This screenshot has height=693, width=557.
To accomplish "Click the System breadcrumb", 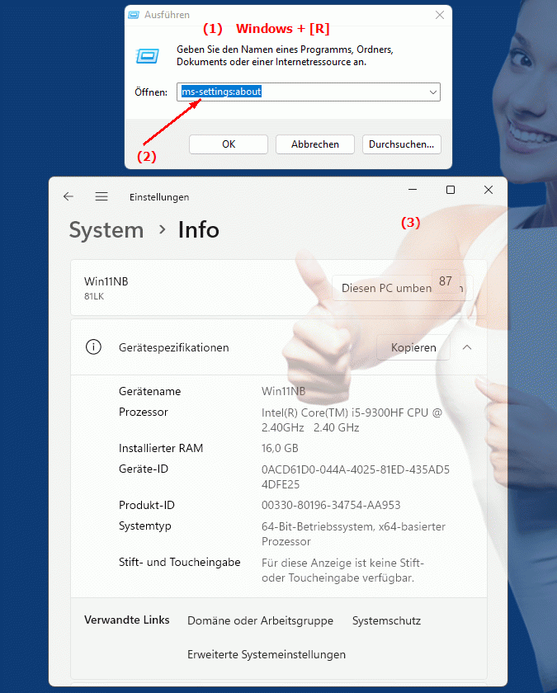I will [x=106, y=230].
